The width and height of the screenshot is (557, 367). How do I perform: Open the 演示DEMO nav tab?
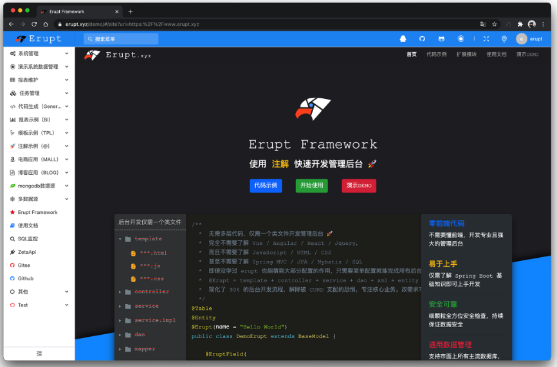click(527, 54)
